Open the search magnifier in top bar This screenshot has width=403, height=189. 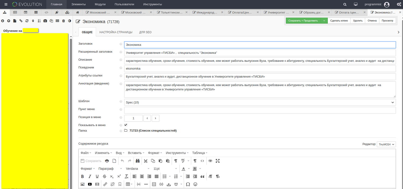345,4
